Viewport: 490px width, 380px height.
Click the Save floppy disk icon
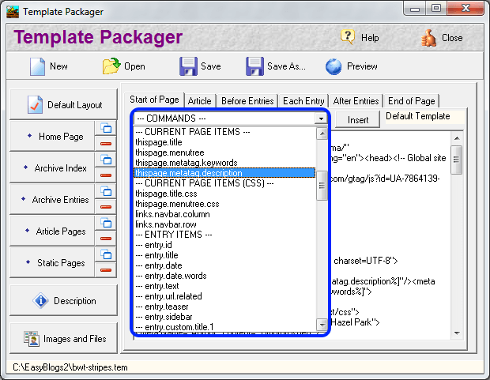click(188, 66)
